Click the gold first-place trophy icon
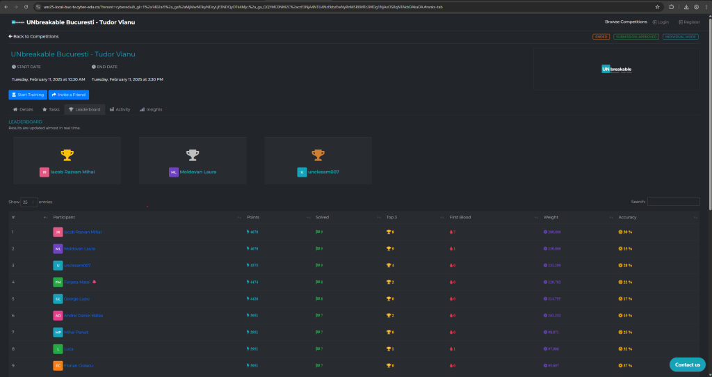The image size is (712, 377). point(67,154)
